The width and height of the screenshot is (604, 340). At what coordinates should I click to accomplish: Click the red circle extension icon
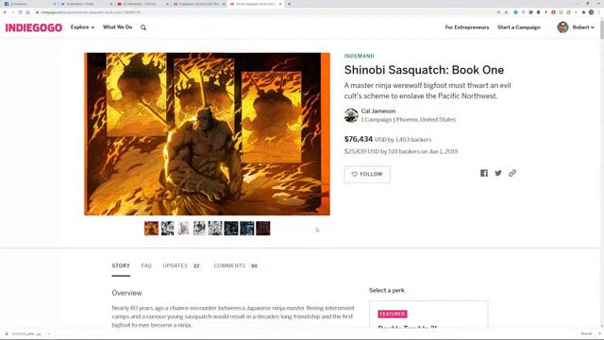coord(553,12)
